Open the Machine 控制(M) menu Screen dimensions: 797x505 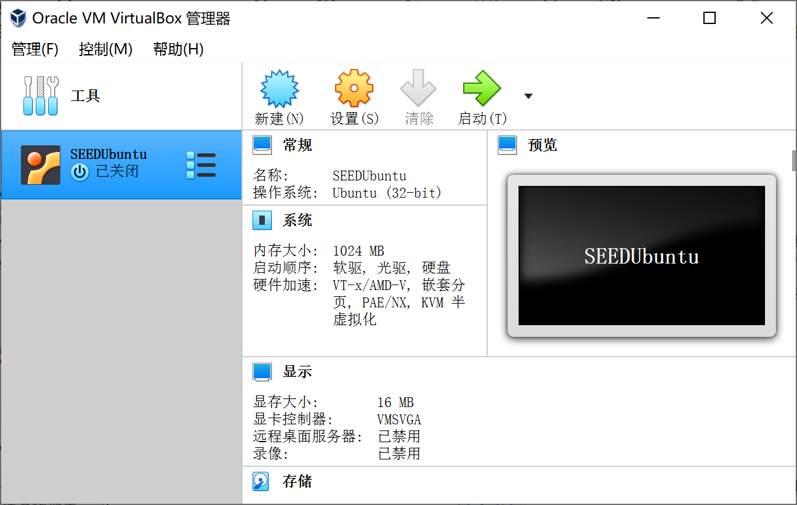(106, 49)
